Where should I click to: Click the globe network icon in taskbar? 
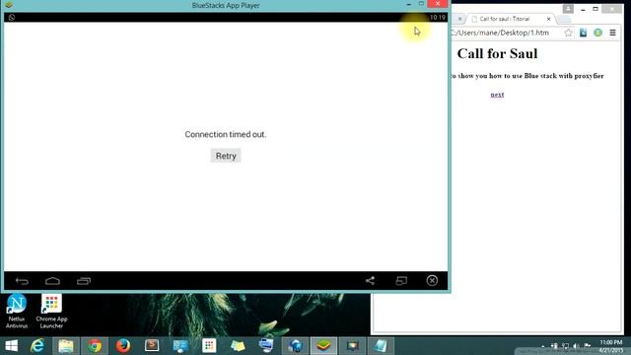point(295,346)
